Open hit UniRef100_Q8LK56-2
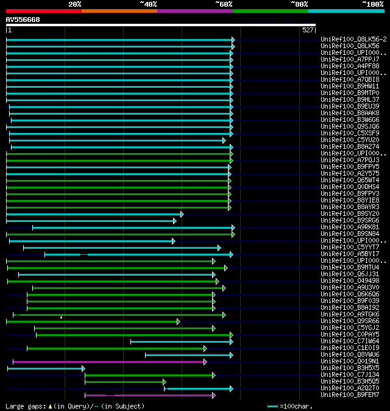This screenshot has height=411, width=390. (353, 39)
